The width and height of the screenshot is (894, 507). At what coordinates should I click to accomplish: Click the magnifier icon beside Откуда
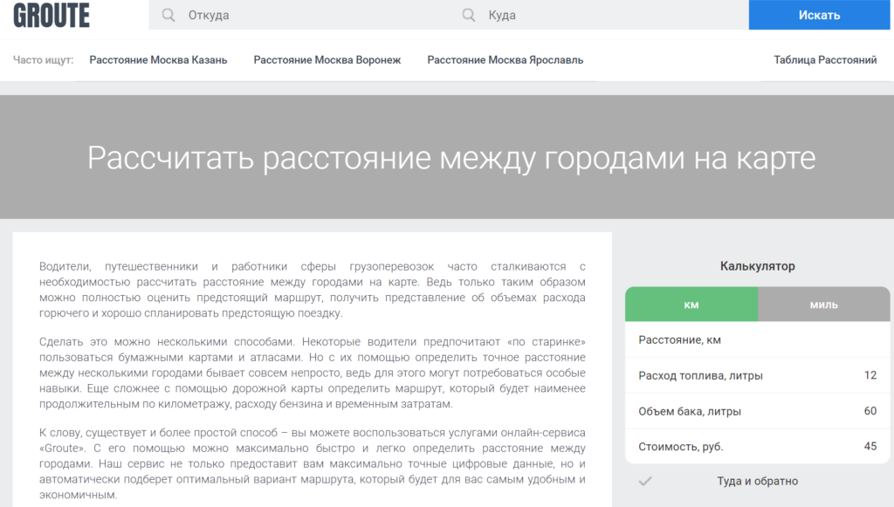click(x=168, y=15)
